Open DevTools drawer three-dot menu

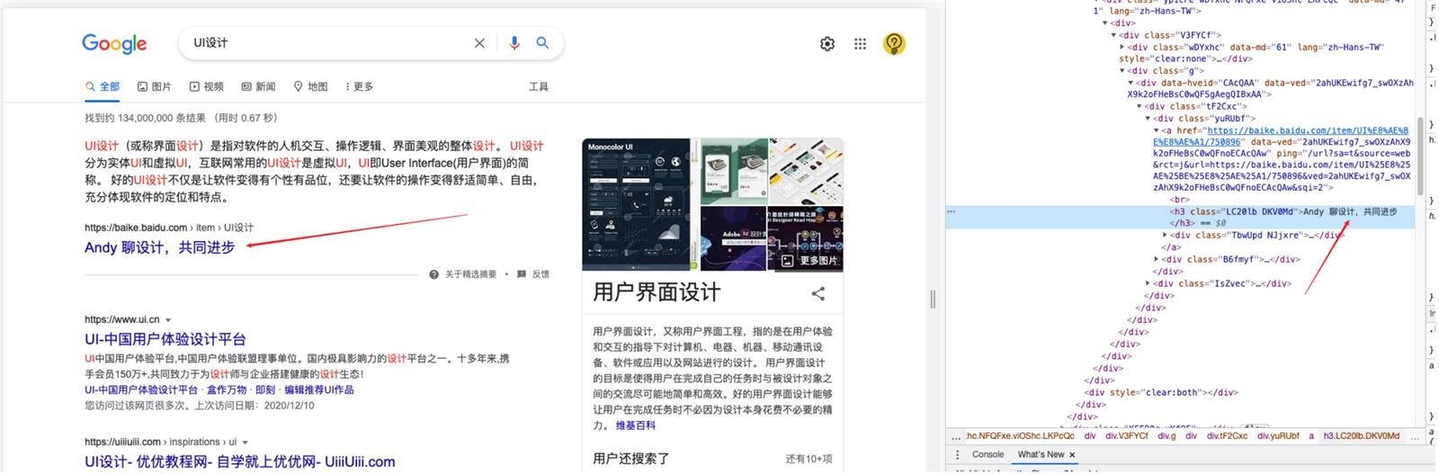tap(957, 455)
